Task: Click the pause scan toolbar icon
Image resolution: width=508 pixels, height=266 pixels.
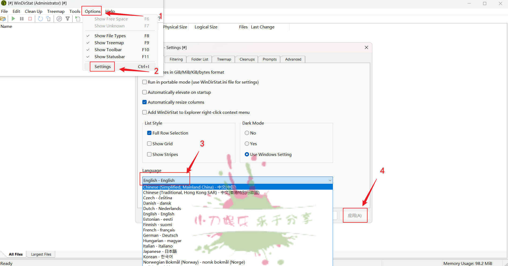Action: (22, 19)
